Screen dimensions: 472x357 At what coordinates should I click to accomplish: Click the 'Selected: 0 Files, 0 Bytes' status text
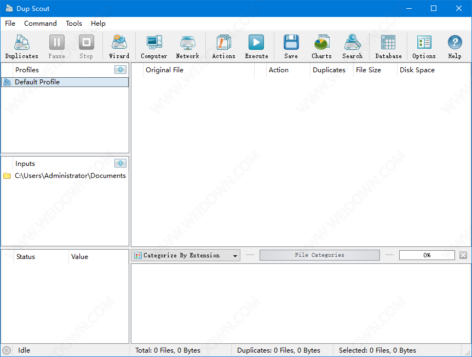(x=377, y=350)
